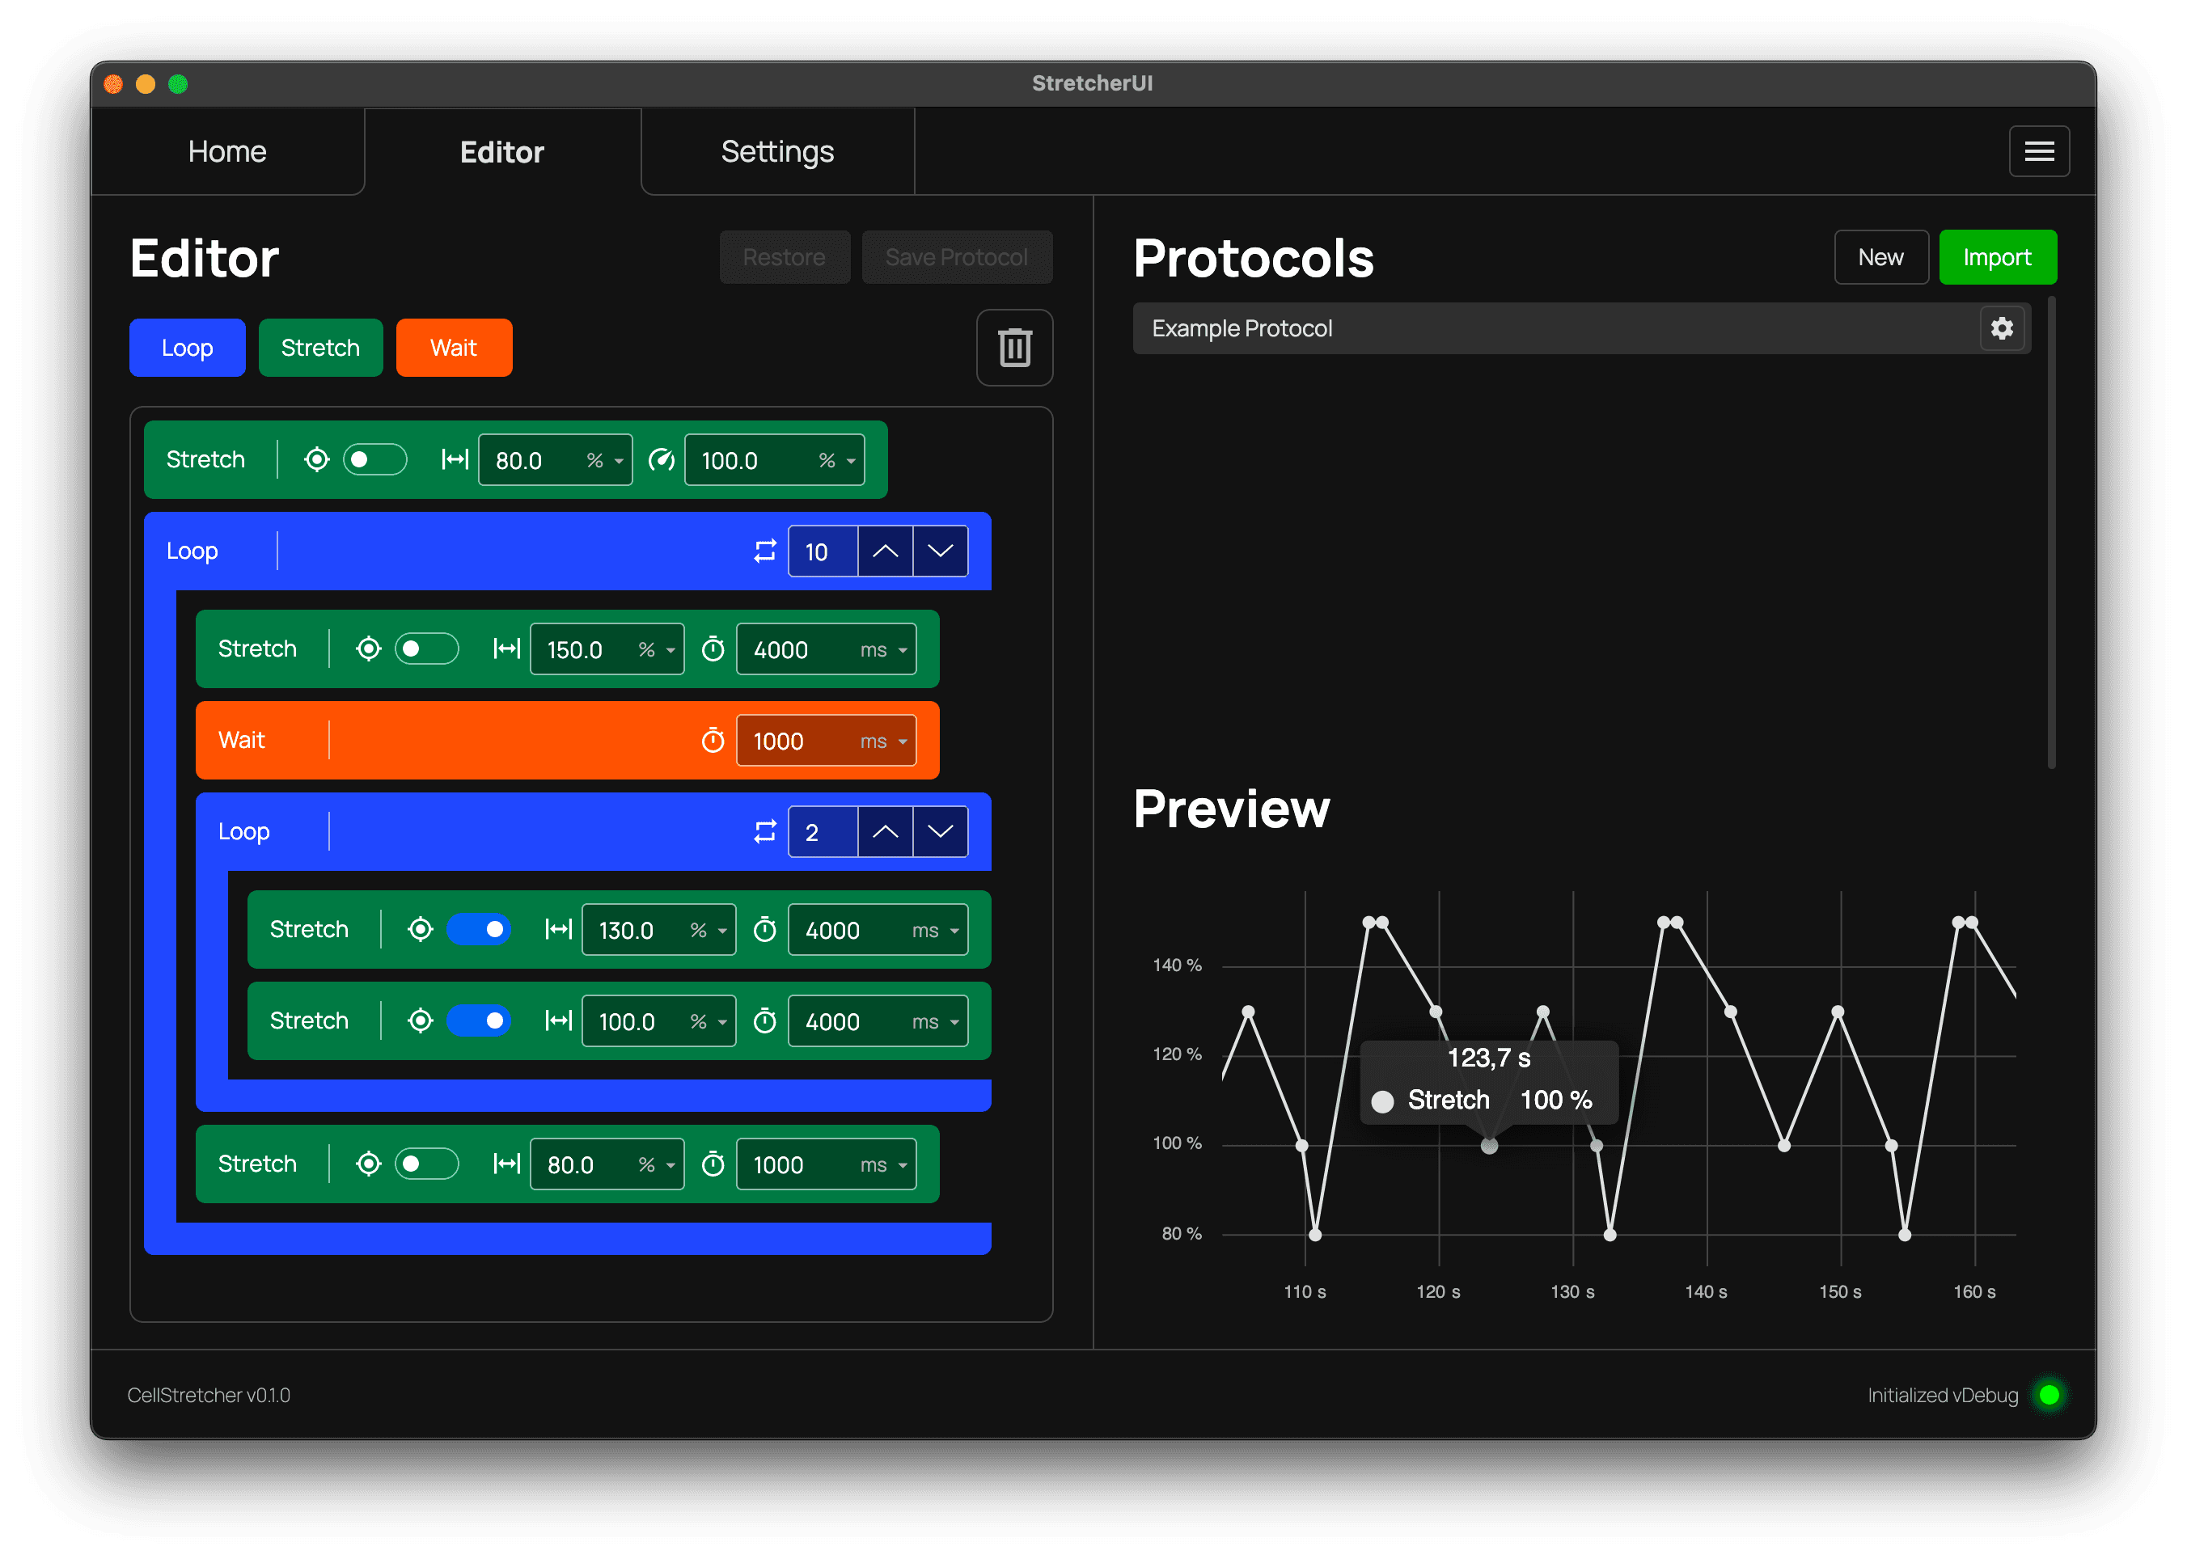Screen dimensions: 2187x1559
Task: Click the Save Protocol button
Action: pos(956,257)
